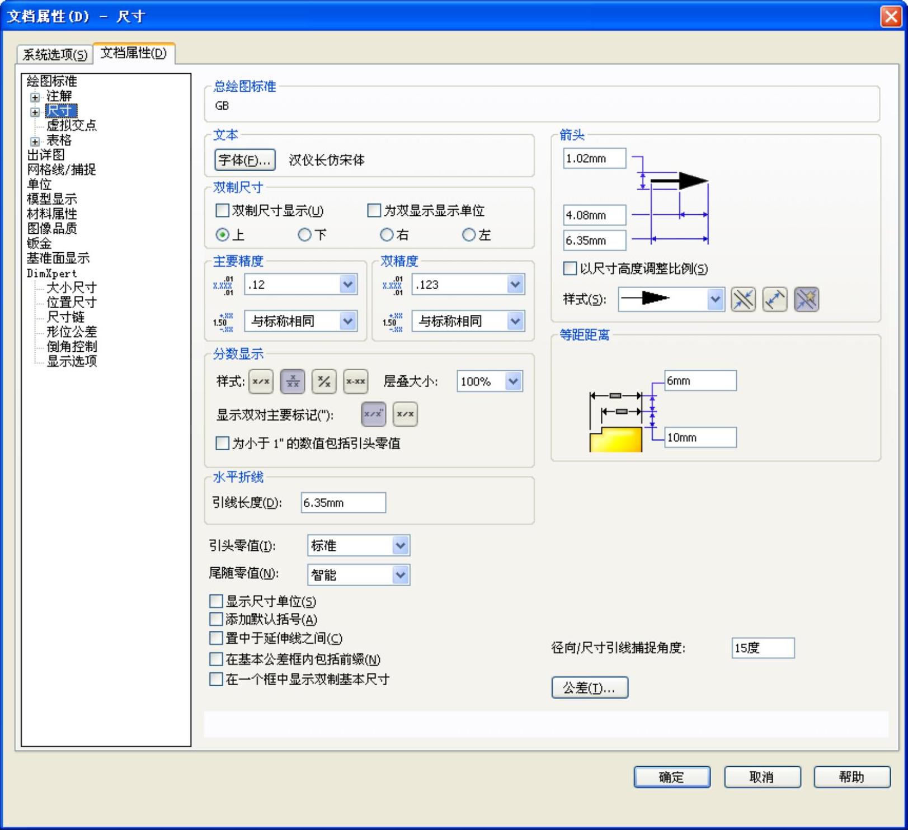The image size is (908, 830).
Task: Check 显示尺寸单位 option
Action: (x=216, y=601)
